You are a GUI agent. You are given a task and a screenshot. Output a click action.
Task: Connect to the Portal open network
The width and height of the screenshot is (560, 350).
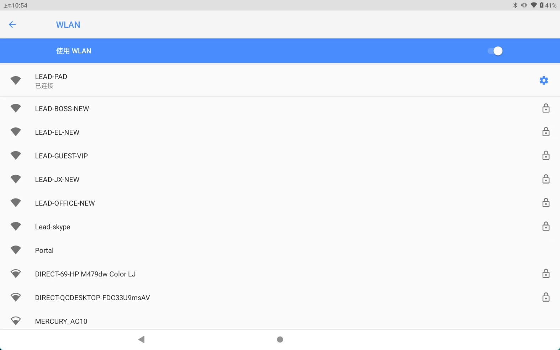[x=44, y=250]
